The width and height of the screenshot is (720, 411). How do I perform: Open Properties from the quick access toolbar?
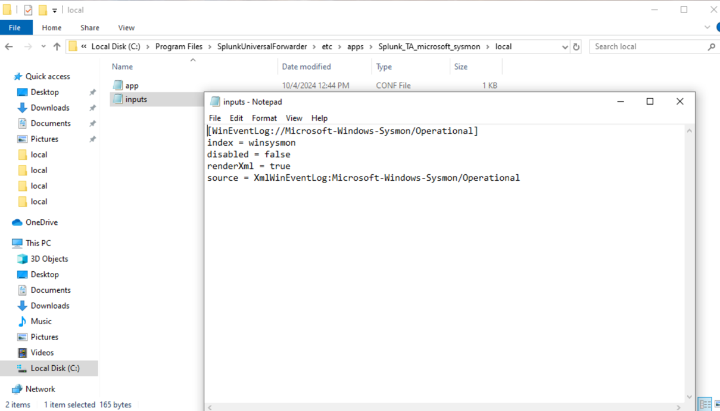pos(27,10)
